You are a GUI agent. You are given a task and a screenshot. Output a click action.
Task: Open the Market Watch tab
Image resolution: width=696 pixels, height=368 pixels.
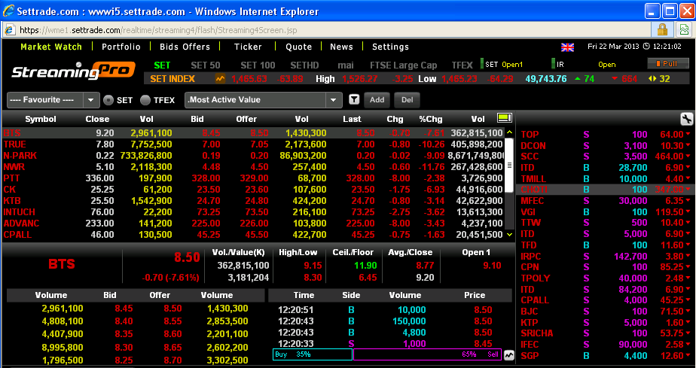click(51, 47)
